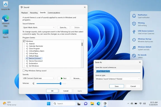161x107 pixels.
Task: Click the music note icon beside Windows Default
Action: tap(134, 48)
